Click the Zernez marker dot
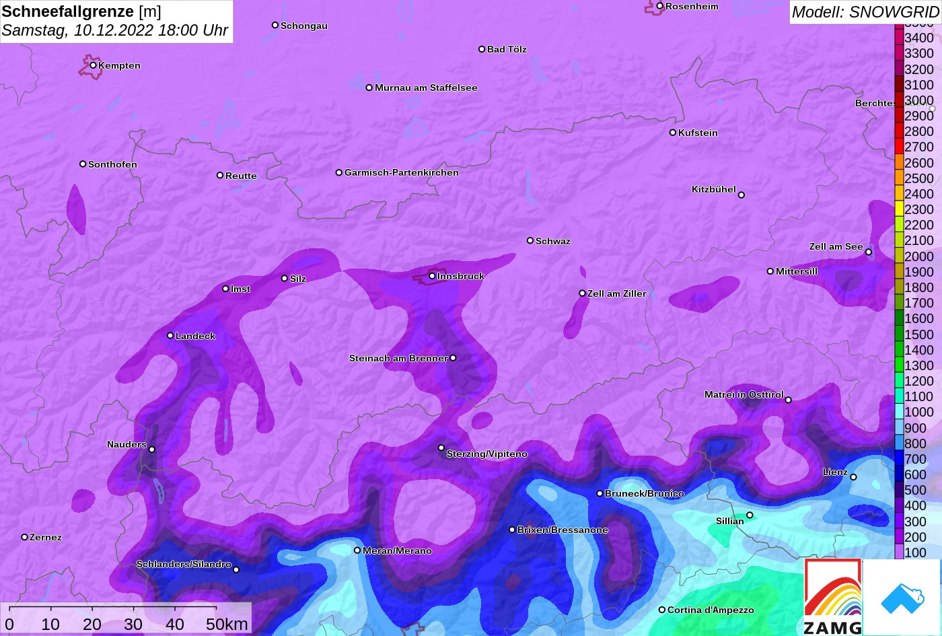942x636 pixels. pos(25,537)
